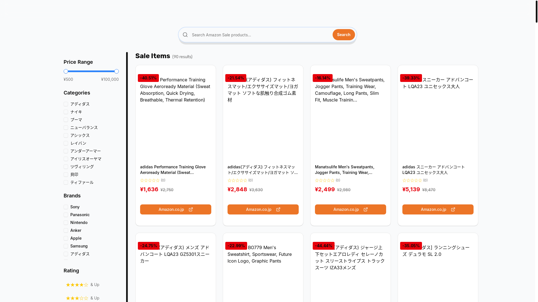Tick the レイバン category checkbox
The width and height of the screenshot is (538, 302).
pyautogui.click(x=66, y=143)
